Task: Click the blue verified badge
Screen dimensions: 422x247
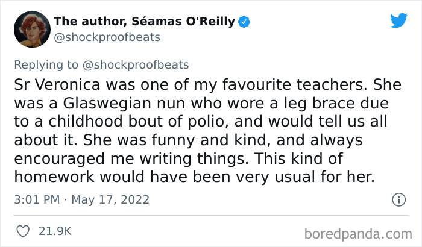Action: (x=245, y=22)
